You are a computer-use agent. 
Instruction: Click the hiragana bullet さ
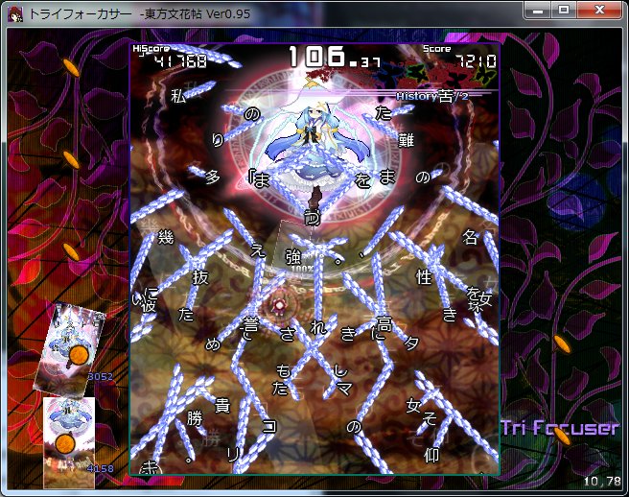[x=288, y=335]
